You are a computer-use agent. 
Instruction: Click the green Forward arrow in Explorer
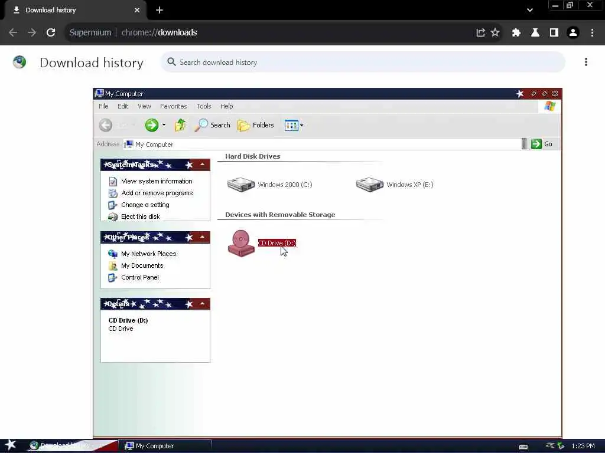click(152, 125)
